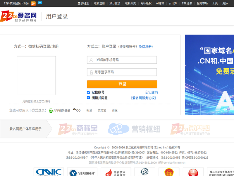Click the APP扫码登录 text link
Viewport: 234px width, 176px height.
tap(62, 111)
